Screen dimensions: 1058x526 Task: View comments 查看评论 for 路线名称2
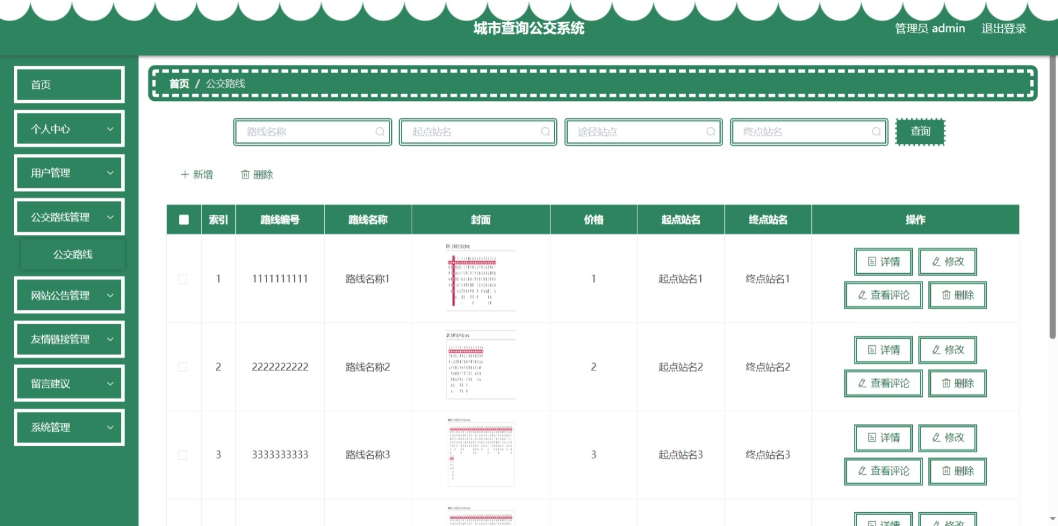pos(883,384)
